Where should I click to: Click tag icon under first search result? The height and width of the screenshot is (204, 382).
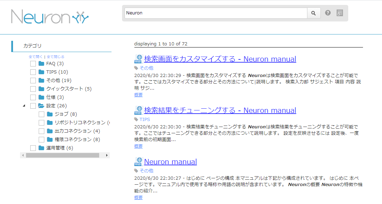(x=136, y=68)
